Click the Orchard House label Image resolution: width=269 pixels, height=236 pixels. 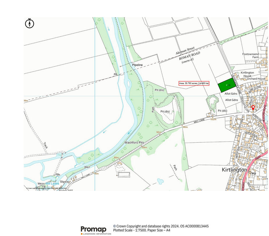tap(256, 79)
